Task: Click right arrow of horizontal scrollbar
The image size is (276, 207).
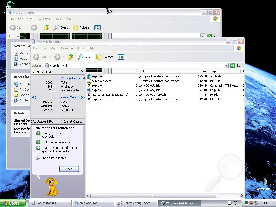Action: [x=242, y=196]
